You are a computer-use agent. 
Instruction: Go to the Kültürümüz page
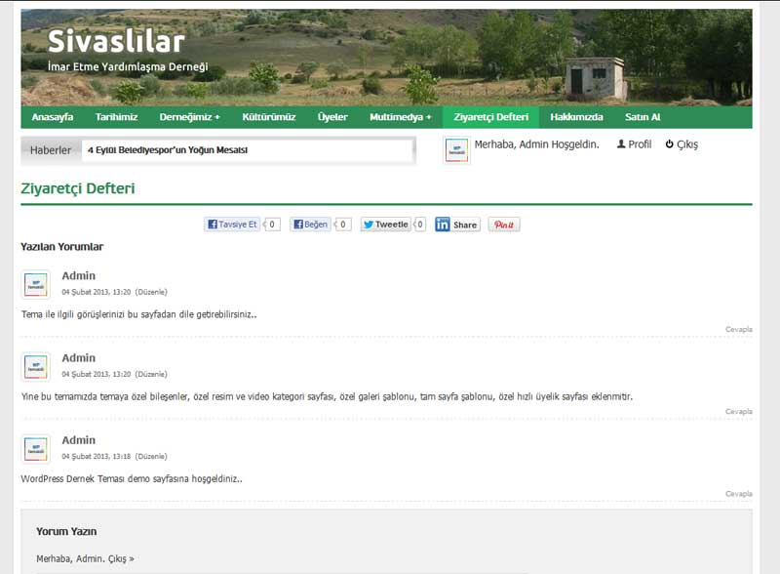[x=269, y=117]
